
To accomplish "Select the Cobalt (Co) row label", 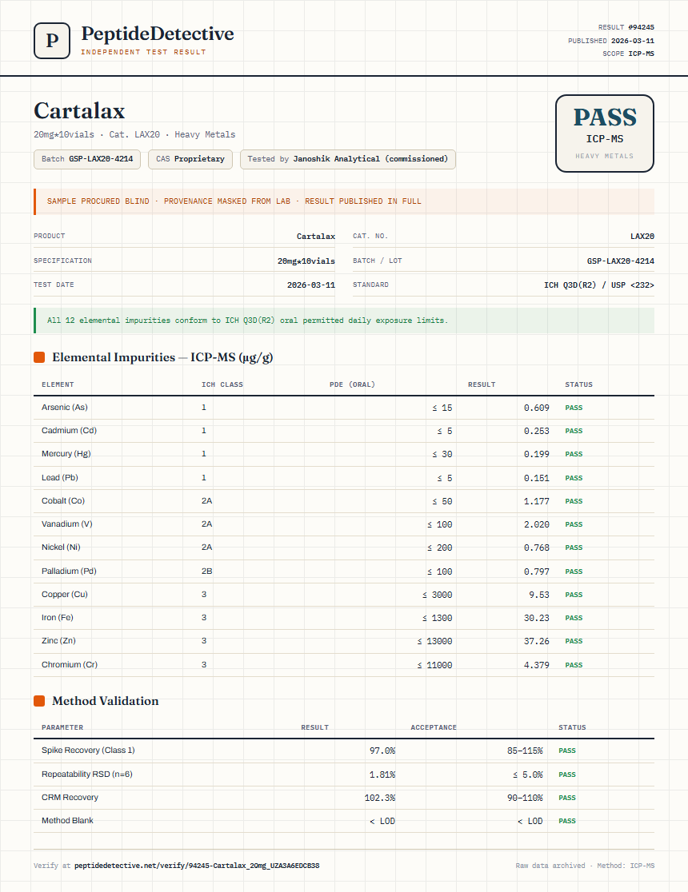I will 62,501.
